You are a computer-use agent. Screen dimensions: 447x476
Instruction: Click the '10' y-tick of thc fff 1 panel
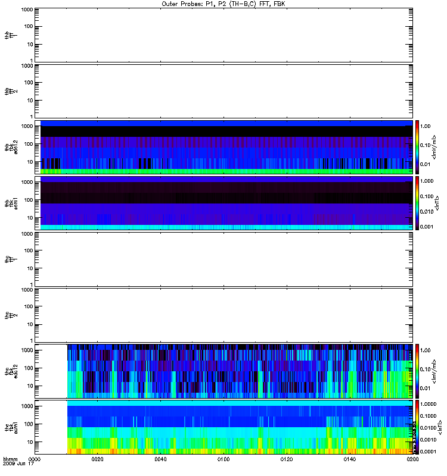click(30, 268)
